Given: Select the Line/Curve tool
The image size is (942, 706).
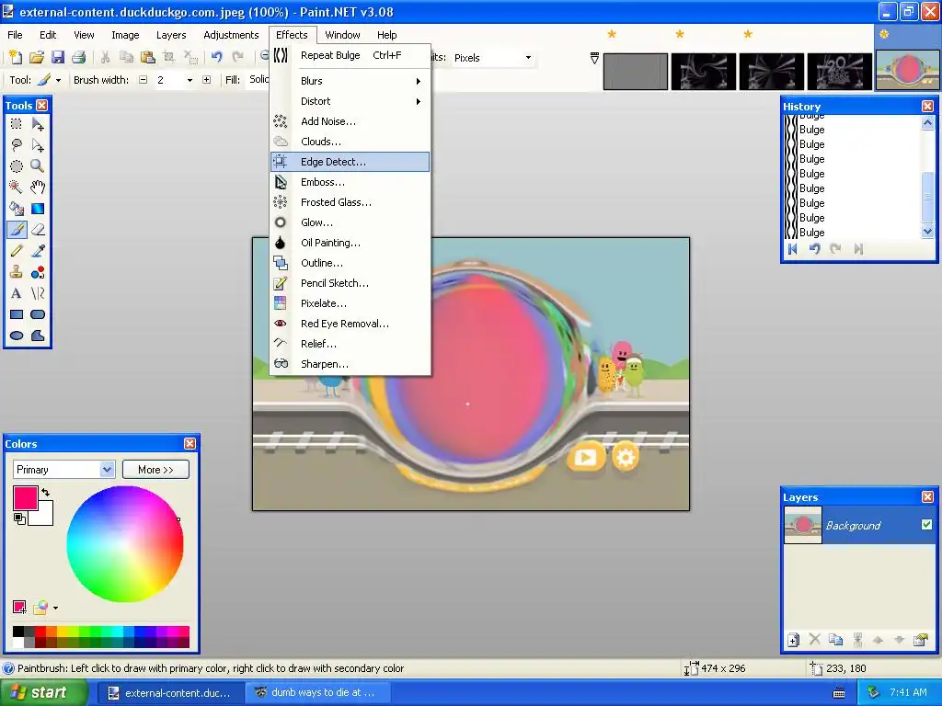Looking at the screenshot, I should pyautogui.click(x=38, y=293).
